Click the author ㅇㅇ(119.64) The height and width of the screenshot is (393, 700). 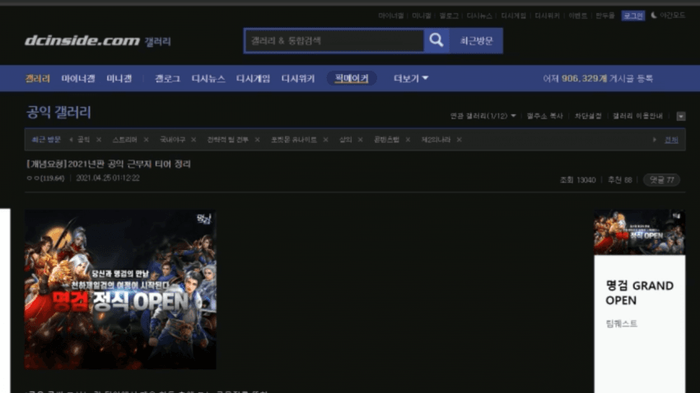point(45,178)
